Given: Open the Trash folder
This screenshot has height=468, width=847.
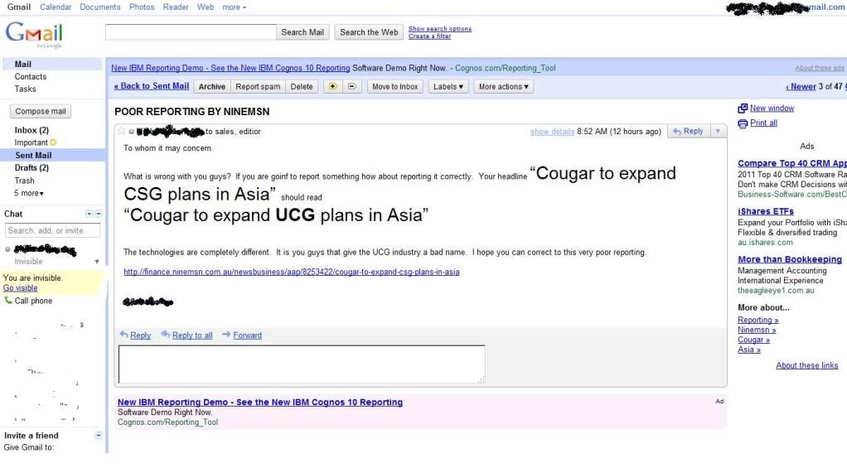Looking at the screenshot, I should pos(24,181).
